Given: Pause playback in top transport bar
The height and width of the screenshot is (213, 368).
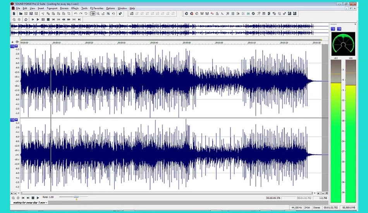Looking at the screenshot, I should (43, 19).
